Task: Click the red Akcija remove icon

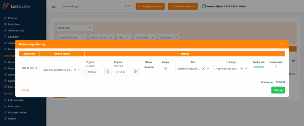Action: tap(166, 69)
